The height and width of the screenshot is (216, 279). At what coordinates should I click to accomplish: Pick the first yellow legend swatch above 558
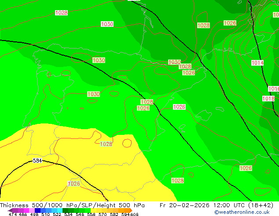[93, 210]
